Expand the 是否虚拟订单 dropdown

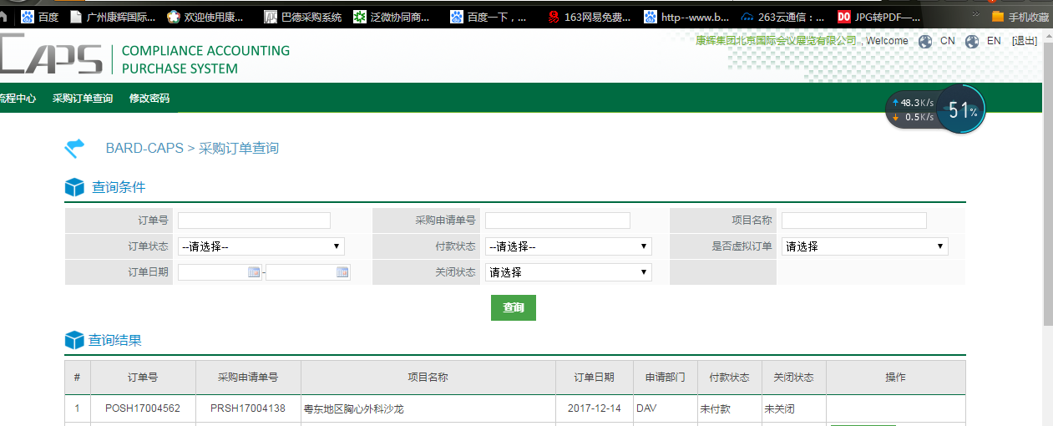click(864, 246)
